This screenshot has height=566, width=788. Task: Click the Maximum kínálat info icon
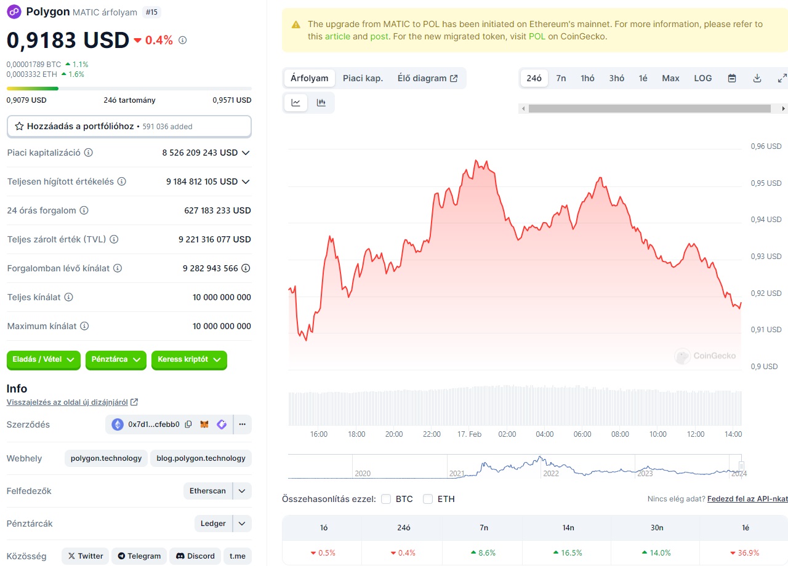84,326
